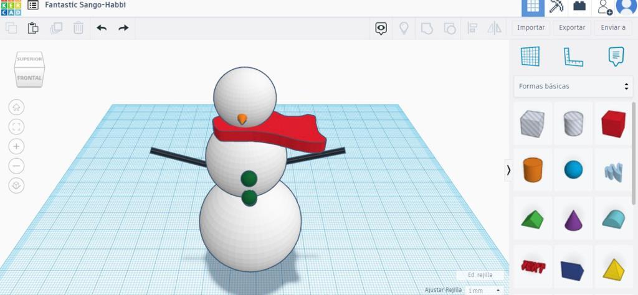Click the FRONTAL face of view cube

click(29, 77)
